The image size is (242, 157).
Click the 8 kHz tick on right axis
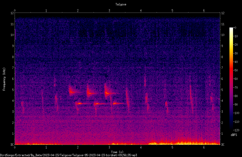point(222,57)
